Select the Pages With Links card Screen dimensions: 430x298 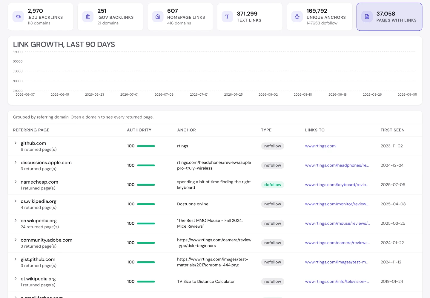389,17
